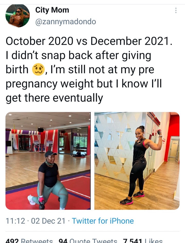The height and width of the screenshot is (243, 185).
Task: Open City Mom's profile avatar
Action: (x=17, y=16)
